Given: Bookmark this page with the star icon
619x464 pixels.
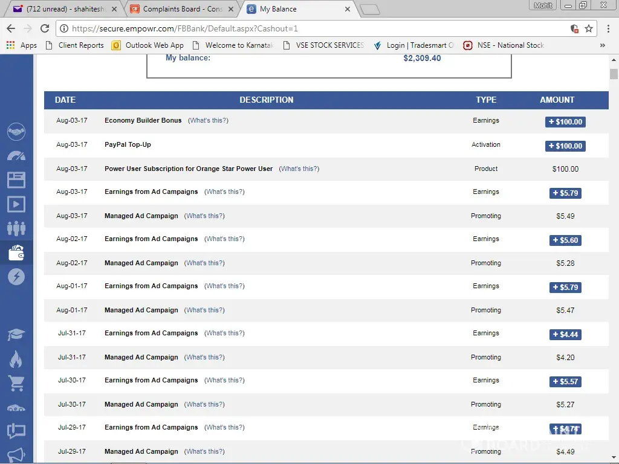Looking at the screenshot, I should click(x=589, y=28).
